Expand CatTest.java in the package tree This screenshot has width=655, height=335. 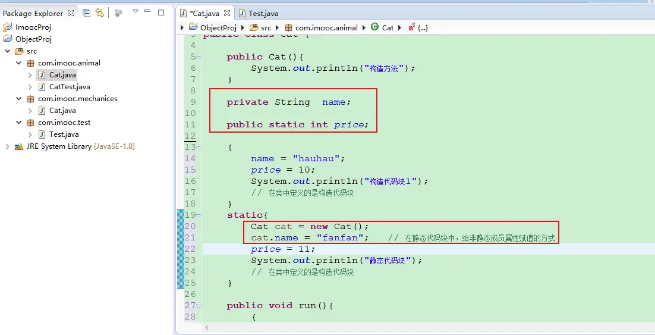[30, 87]
